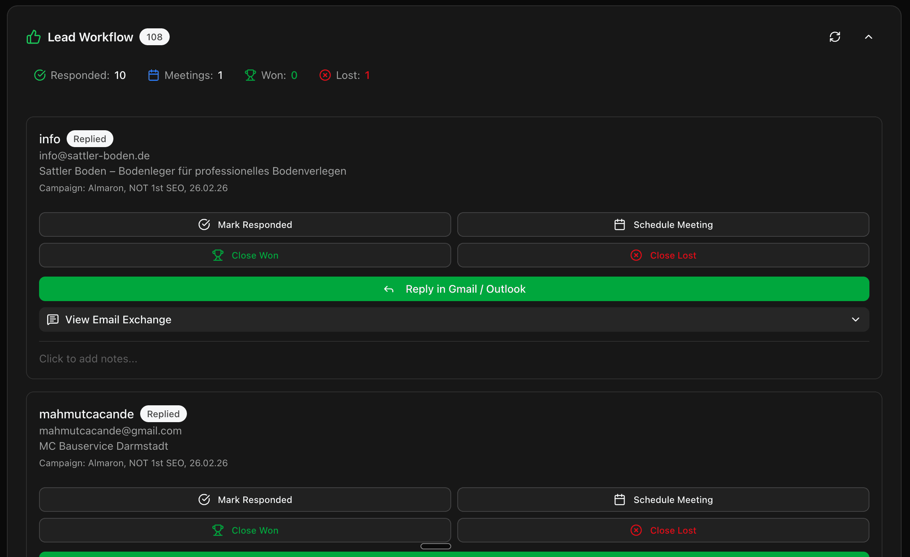The width and height of the screenshot is (910, 557).
Task: Click the red Lost circle stat icon
Action: [325, 75]
